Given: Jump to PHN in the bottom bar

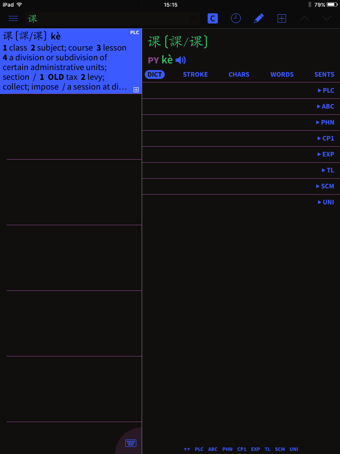Looking at the screenshot, I should coord(227,450).
